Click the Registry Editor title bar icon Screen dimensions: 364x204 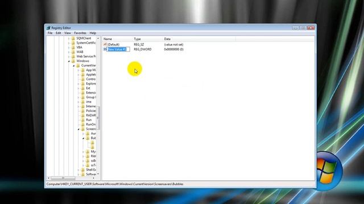pos(48,28)
